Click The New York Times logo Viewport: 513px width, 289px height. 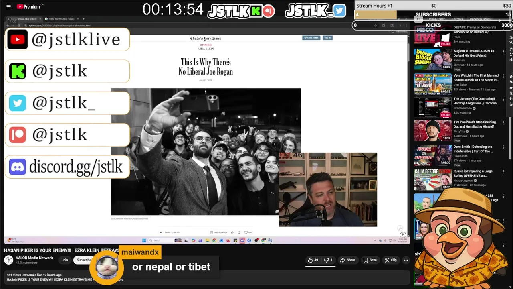(206, 39)
